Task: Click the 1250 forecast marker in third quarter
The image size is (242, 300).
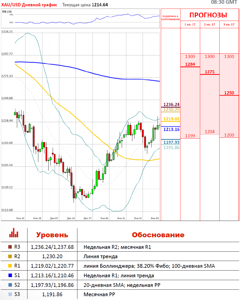Action: point(229,93)
